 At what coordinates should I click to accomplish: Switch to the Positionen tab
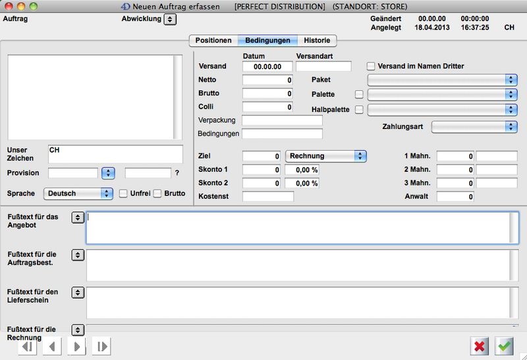tap(213, 40)
